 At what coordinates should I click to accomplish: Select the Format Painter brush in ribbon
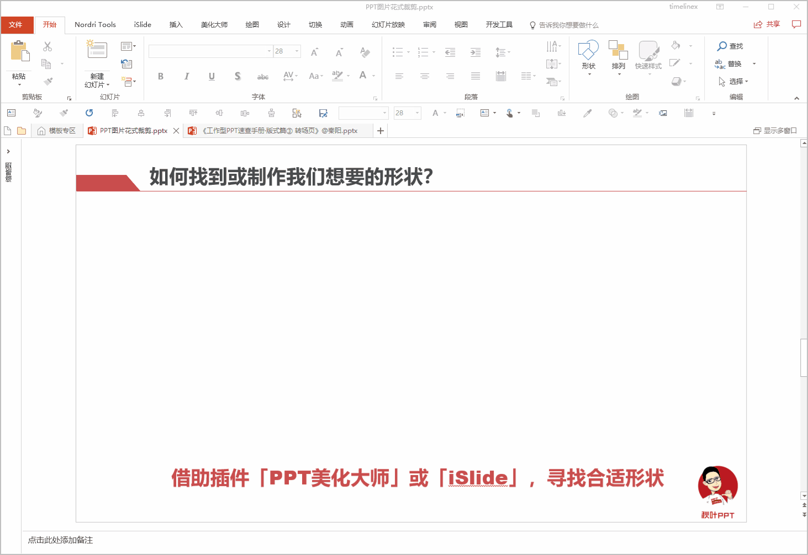coord(49,81)
